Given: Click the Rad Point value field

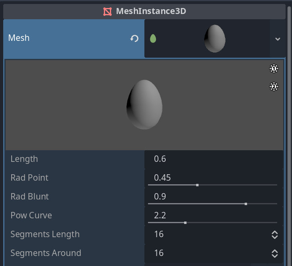Looking at the screenshot, I should pos(213,177).
